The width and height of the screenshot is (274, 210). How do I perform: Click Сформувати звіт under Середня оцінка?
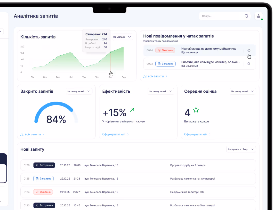coord(197,134)
